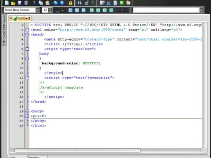Click the yellow padlock icon
Image resolution: width=211 pixels, height=158 pixels.
point(71,3)
